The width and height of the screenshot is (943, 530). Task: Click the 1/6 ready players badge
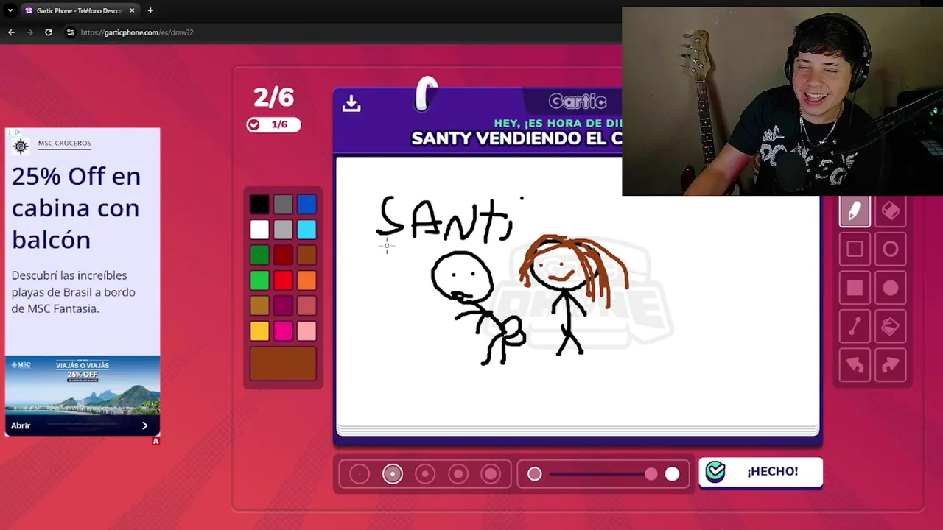tap(273, 124)
